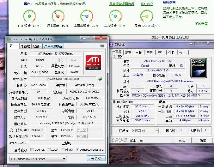Click the driver version field atiumdag 8.773.0.0
This screenshot has height=167, width=214.
click(x=66, y=123)
